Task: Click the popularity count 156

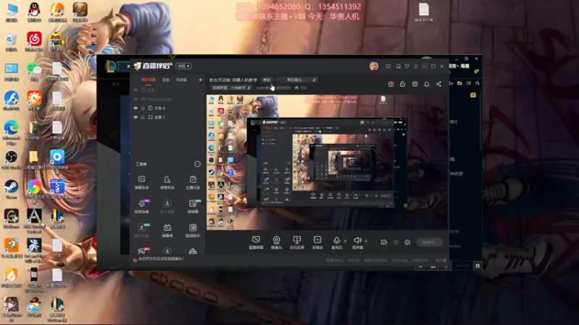Action: (x=300, y=87)
